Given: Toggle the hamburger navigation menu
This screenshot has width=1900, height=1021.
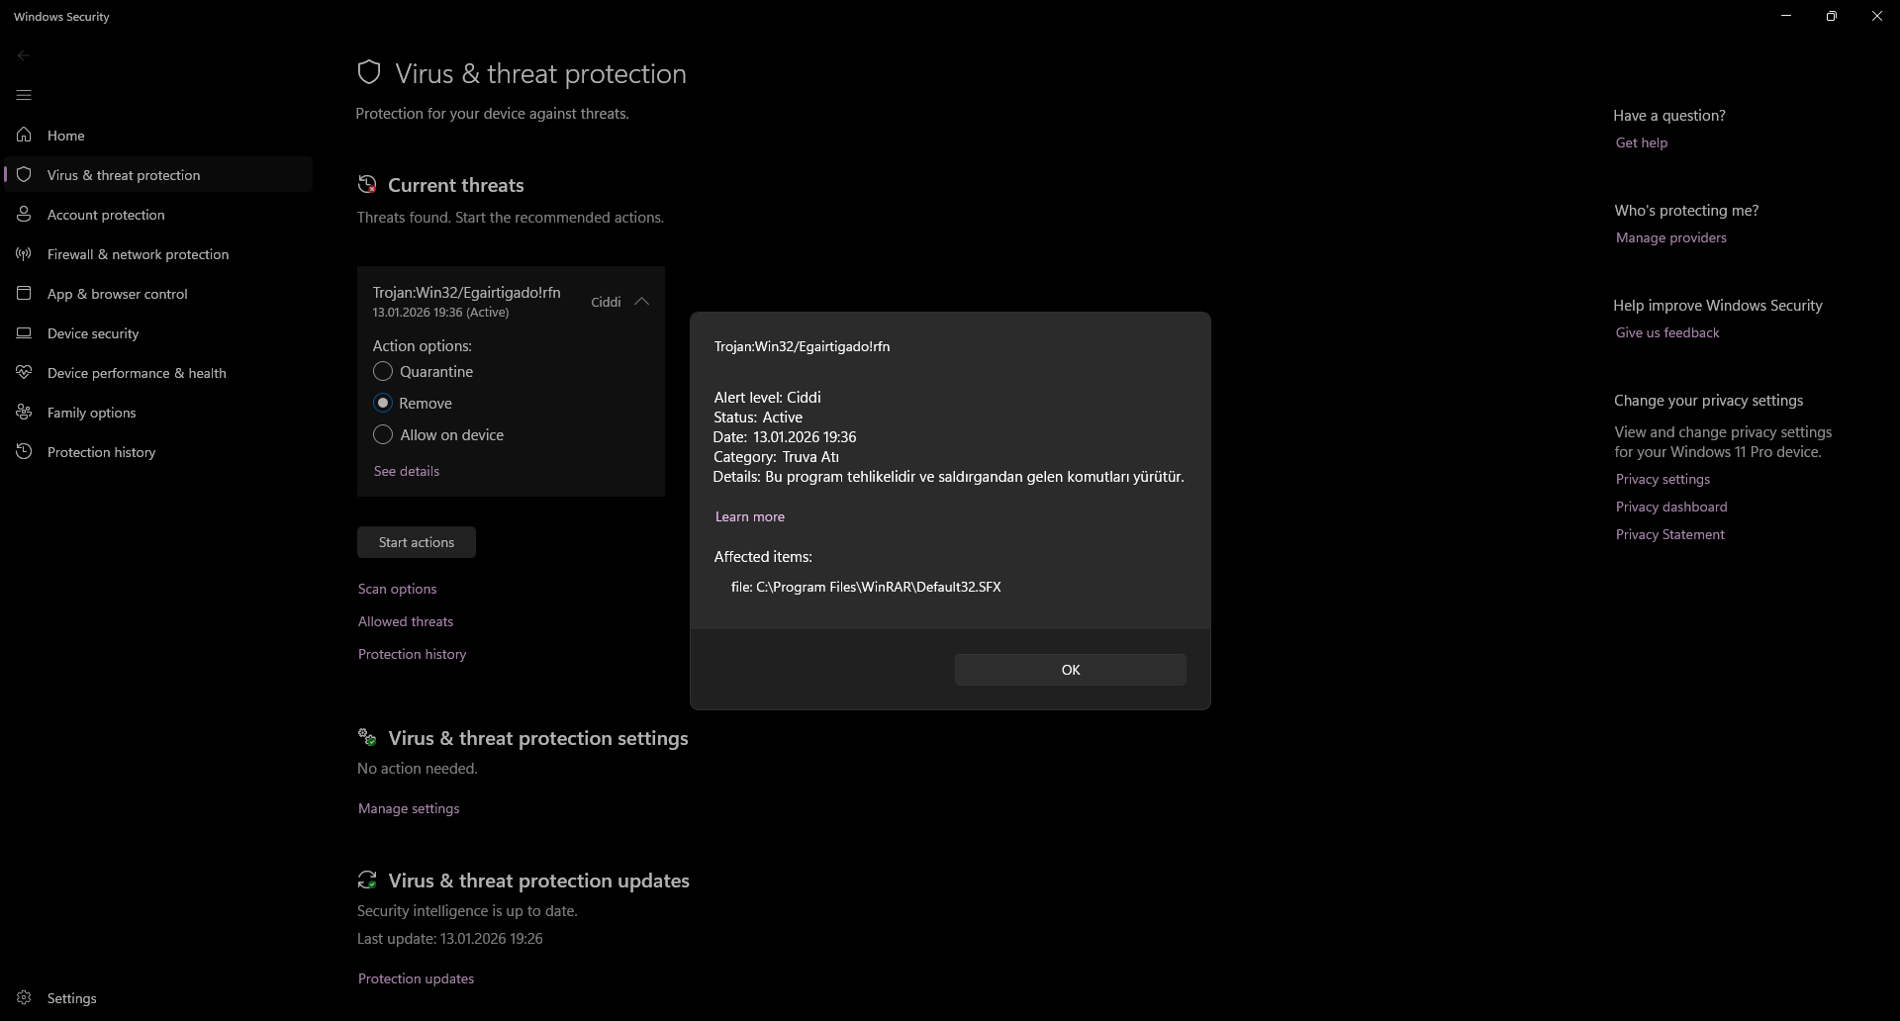Looking at the screenshot, I should coord(24,95).
